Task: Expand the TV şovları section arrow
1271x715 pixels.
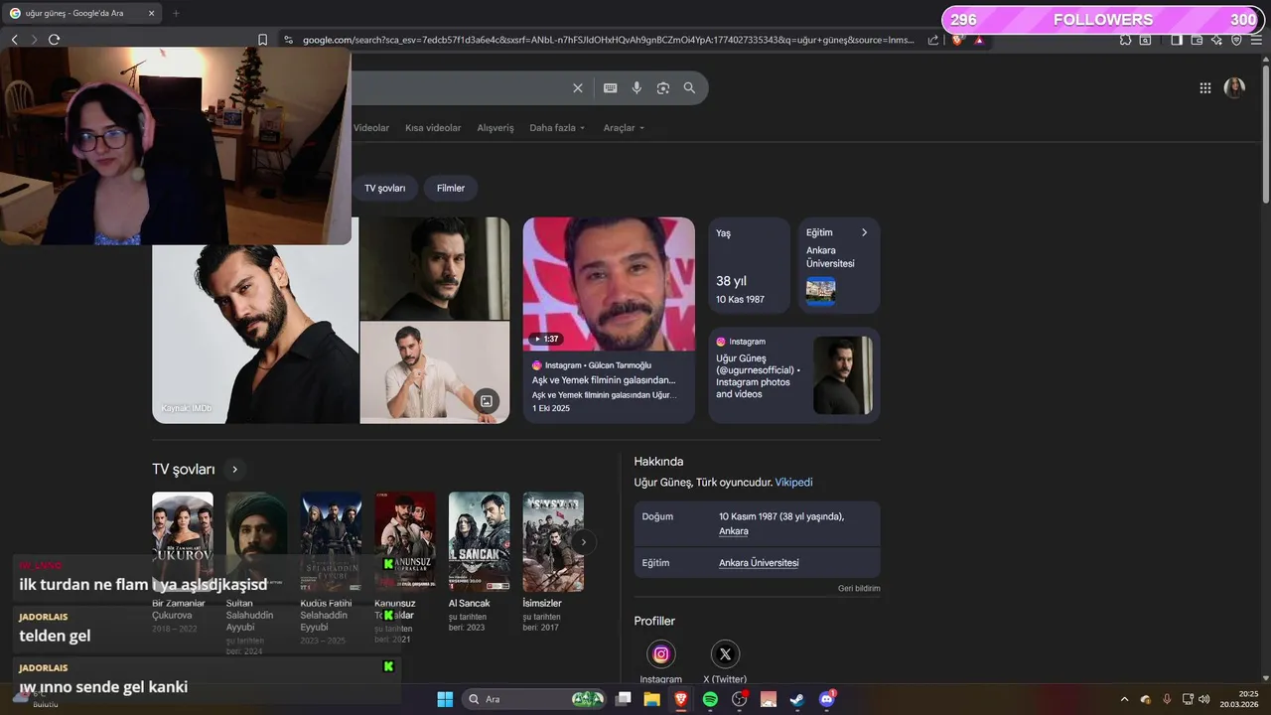Action: point(235,470)
